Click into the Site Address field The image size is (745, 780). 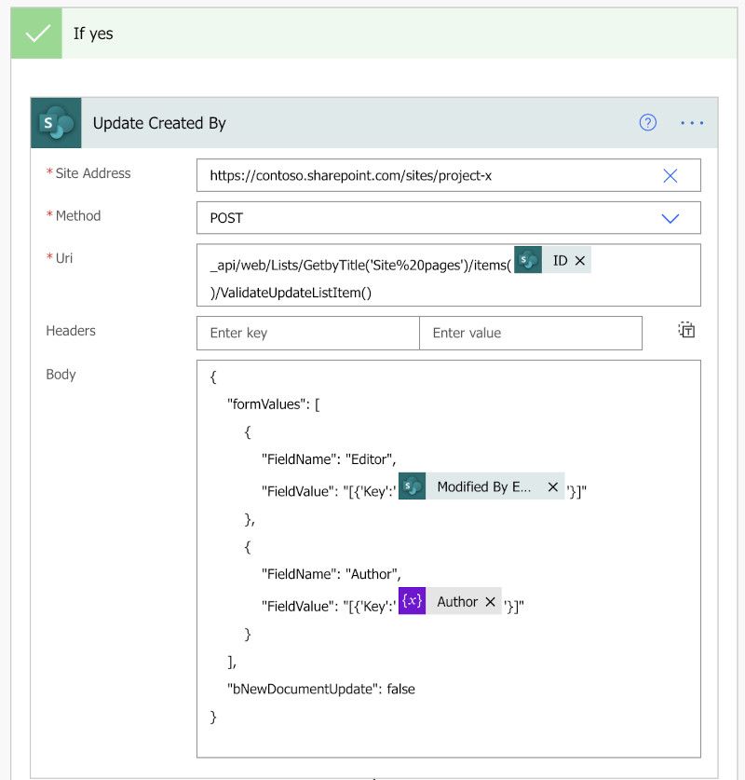pyautogui.click(x=448, y=175)
